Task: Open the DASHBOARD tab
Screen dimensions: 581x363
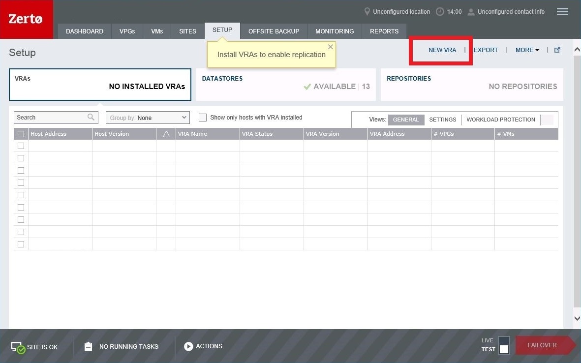Action: click(85, 31)
